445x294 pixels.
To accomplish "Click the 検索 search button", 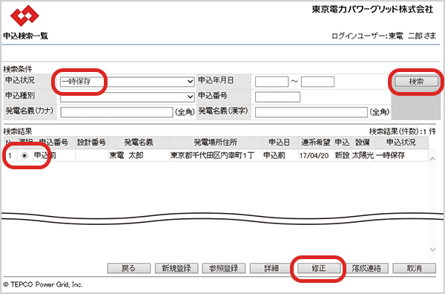I will pyautogui.click(x=416, y=82).
